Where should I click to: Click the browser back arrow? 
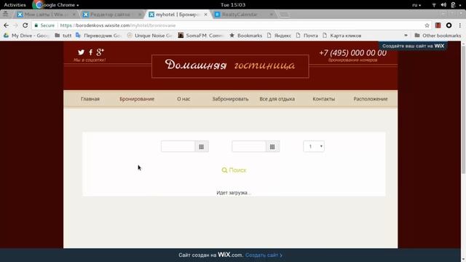pyautogui.click(x=7, y=25)
